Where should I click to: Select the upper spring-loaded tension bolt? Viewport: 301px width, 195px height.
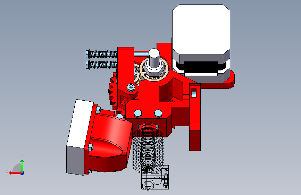102,54
